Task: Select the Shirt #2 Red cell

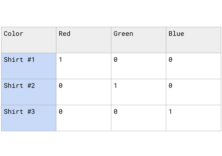Action: (84, 92)
